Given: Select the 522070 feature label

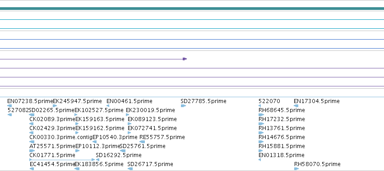Looking at the screenshot, I should pos(269,101).
